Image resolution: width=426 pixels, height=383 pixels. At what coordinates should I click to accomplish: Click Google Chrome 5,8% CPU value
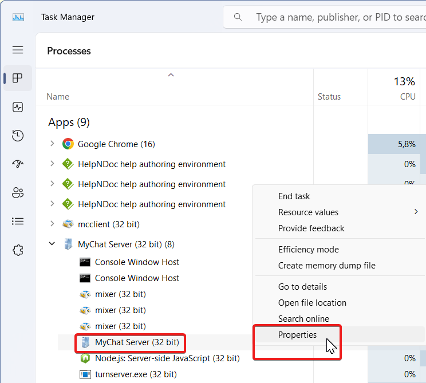[407, 144]
